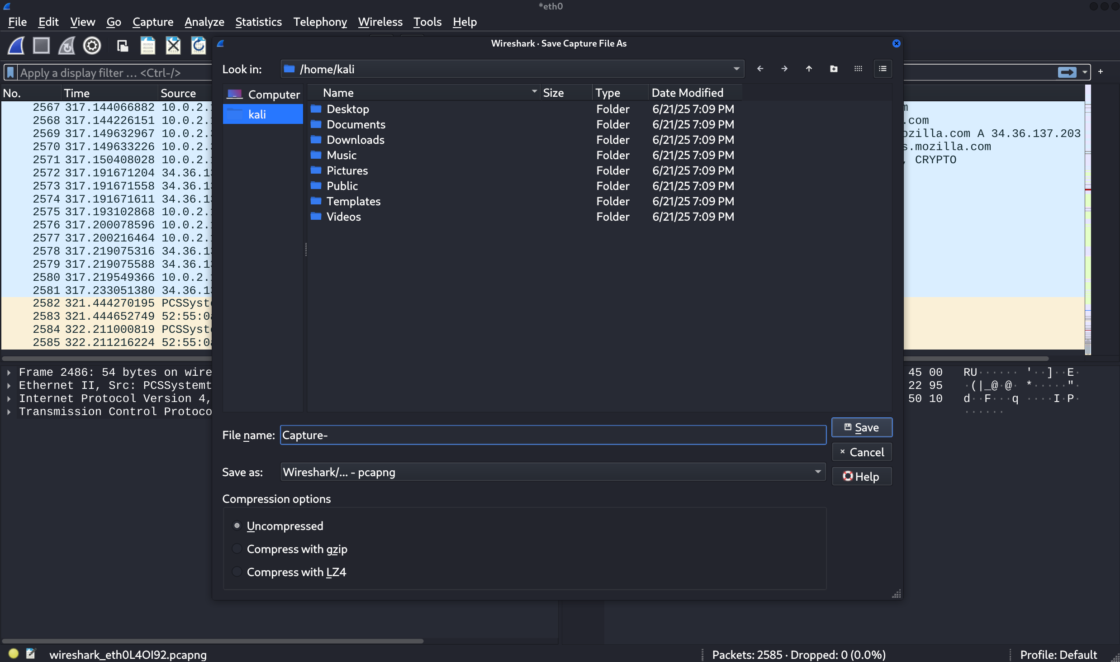Open the Videos folder row
Screen dimensions: 1120x662
(525, 217)
